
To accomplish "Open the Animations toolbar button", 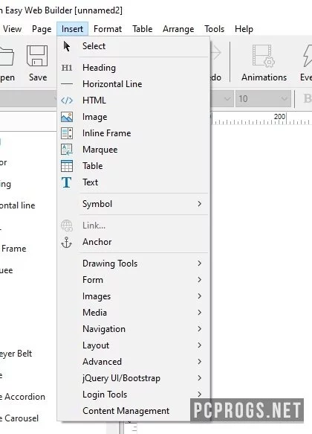I will point(264,64).
